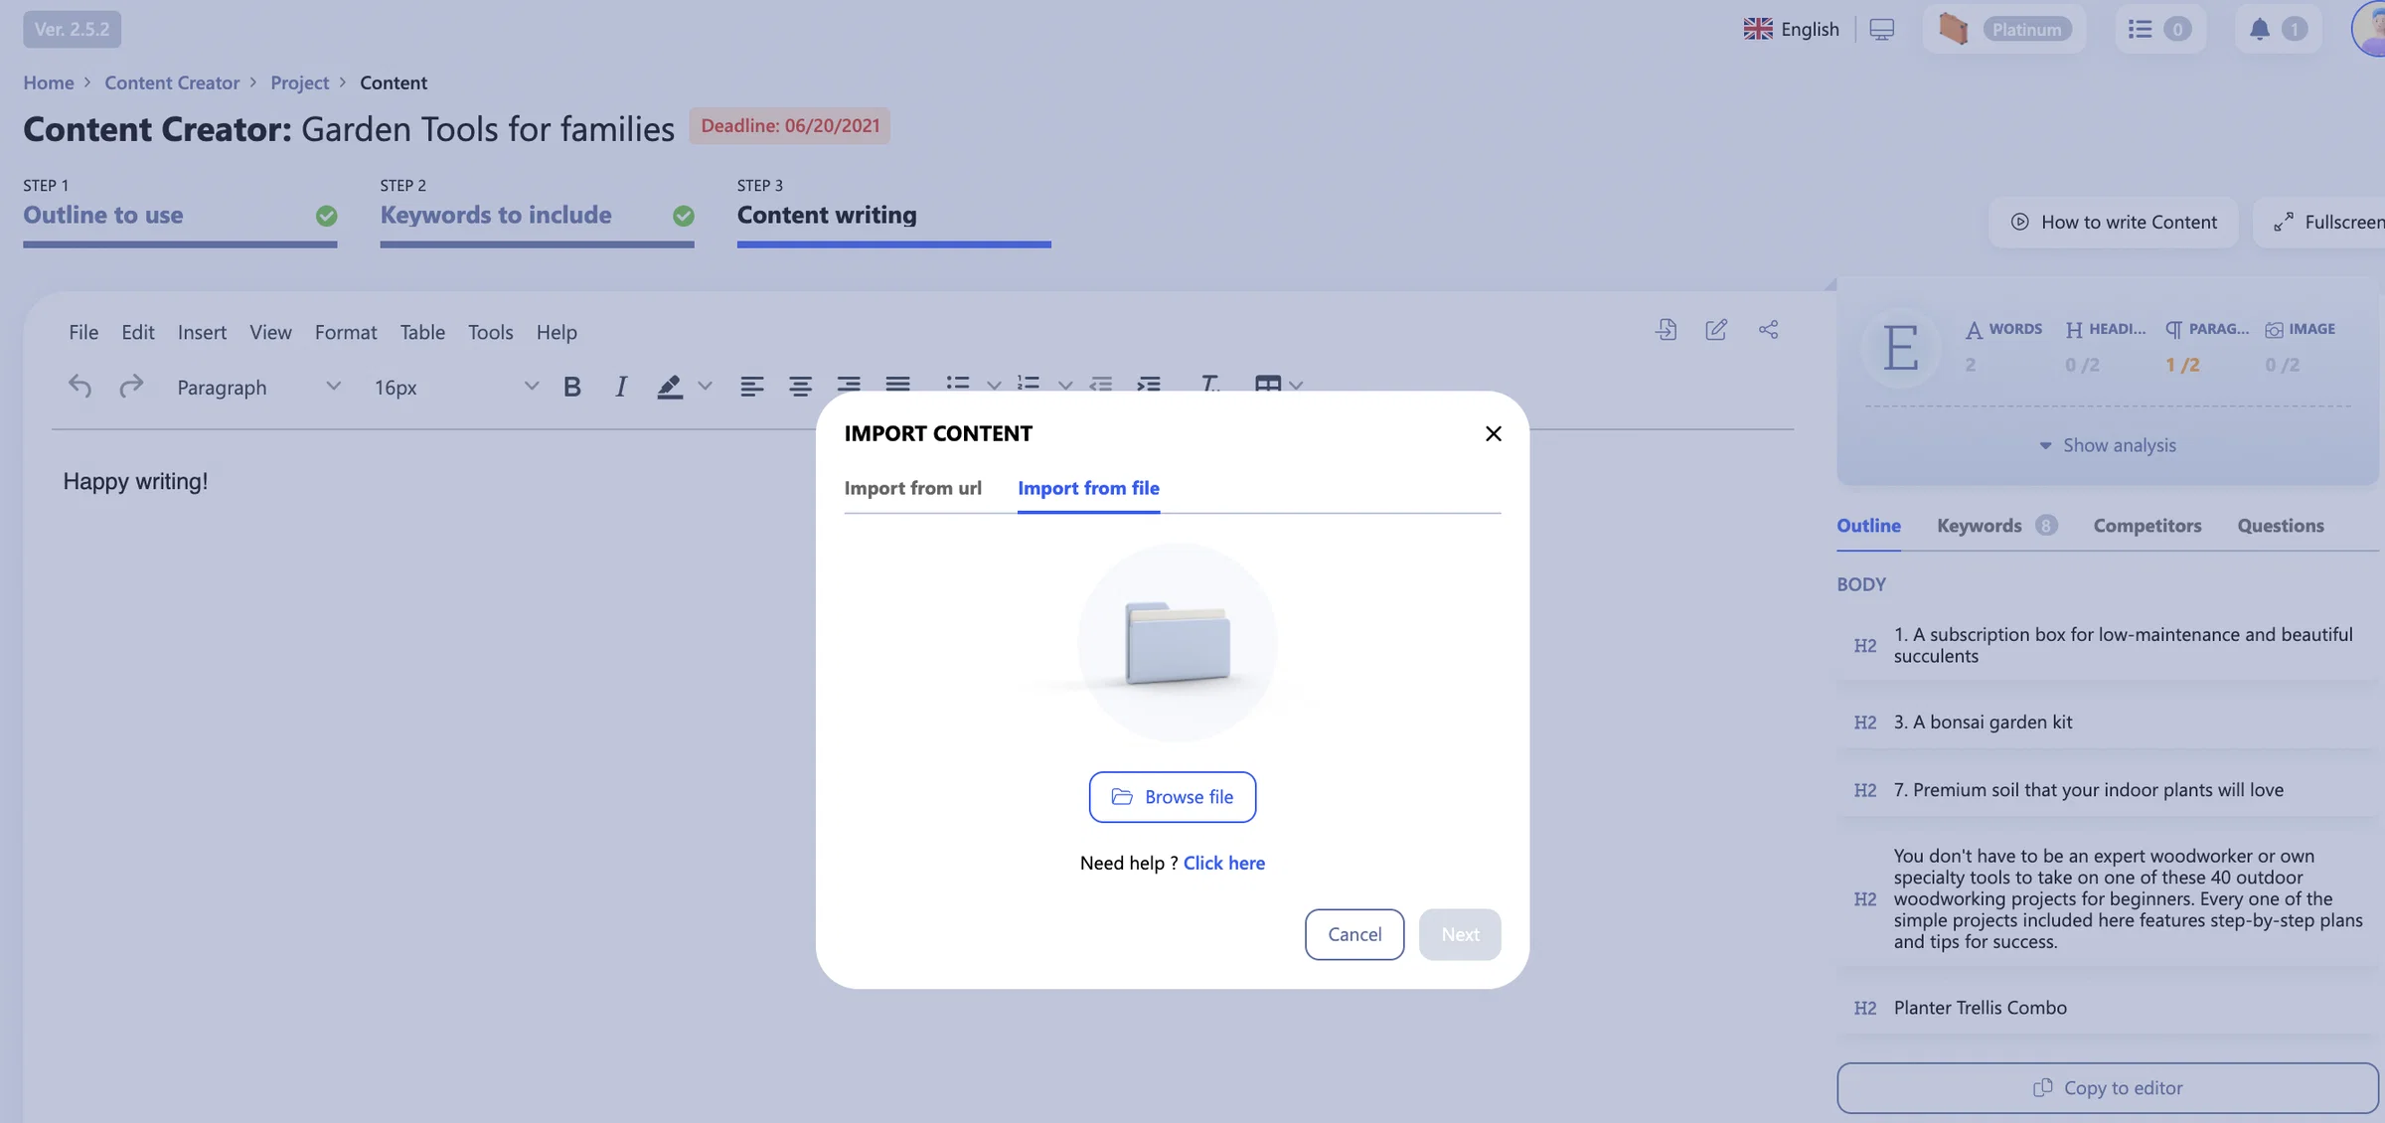This screenshot has width=2385, height=1123.
Task: Click the 'Click here' help link
Action: click(x=1223, y=863)
